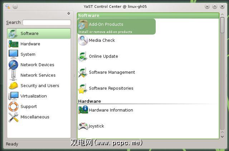Click into the Search input field

[47, 22]
